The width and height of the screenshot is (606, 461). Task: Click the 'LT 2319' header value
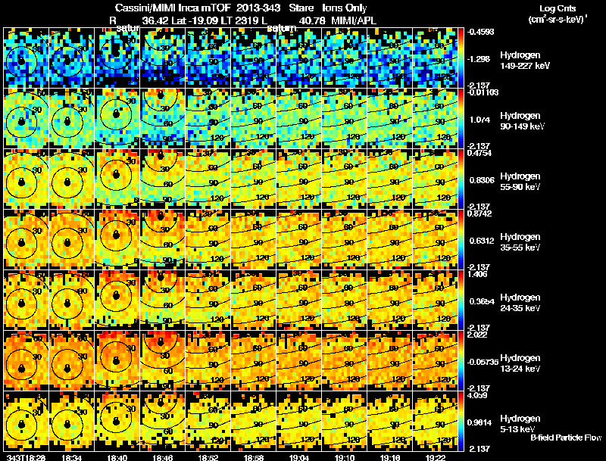coord(238,20)
